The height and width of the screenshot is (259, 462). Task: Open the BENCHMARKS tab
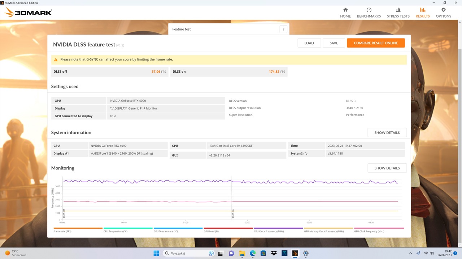coord(369,13)
